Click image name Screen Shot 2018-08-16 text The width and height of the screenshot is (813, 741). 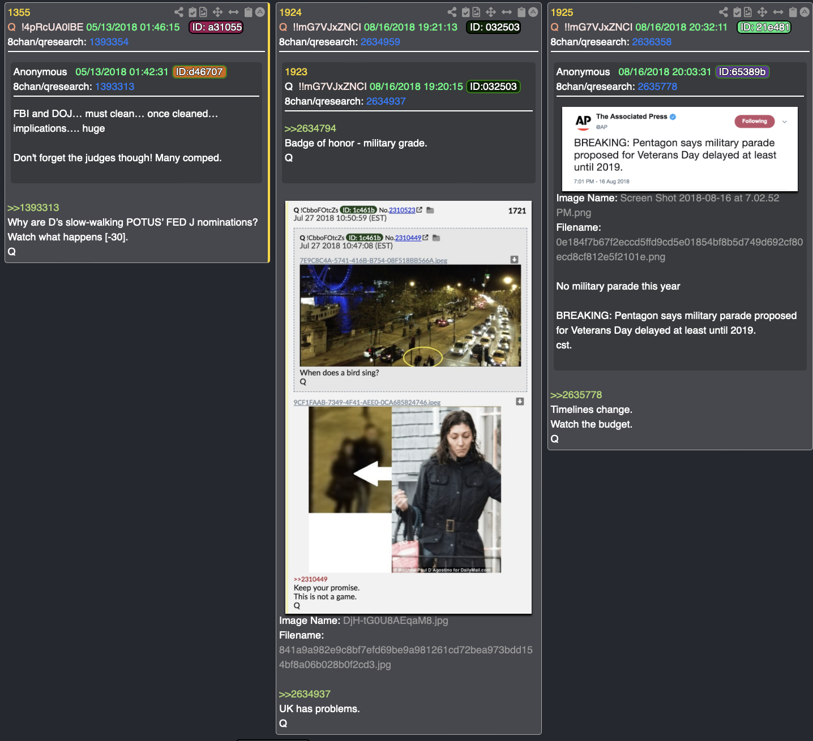668,205
